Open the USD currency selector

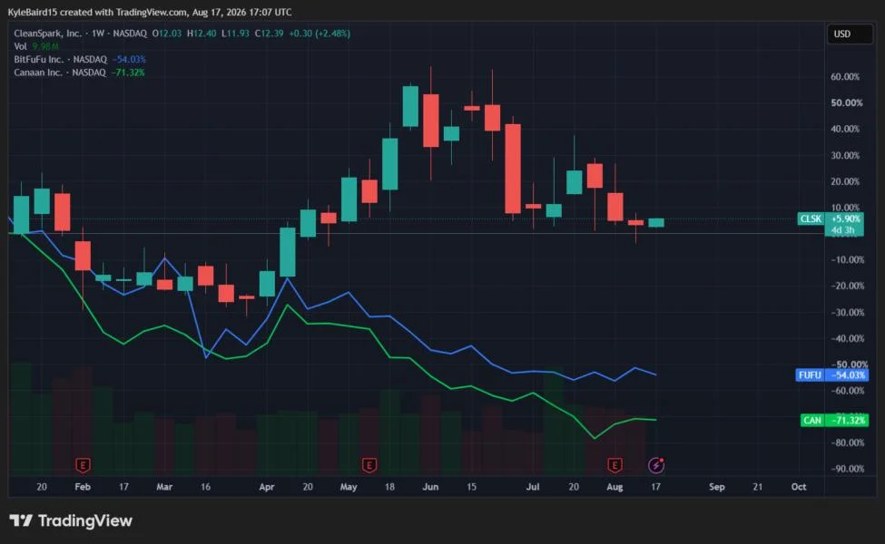tap(850, 34)
